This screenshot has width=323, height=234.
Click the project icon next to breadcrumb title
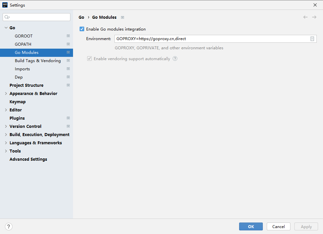click(123, 17)
